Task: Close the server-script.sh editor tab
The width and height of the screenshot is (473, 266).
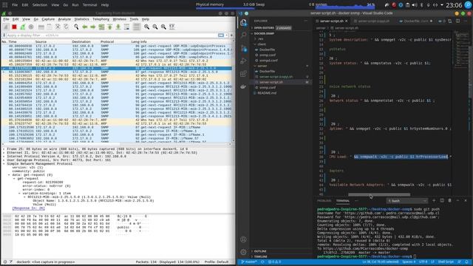Action: click(x=347, y=21)
